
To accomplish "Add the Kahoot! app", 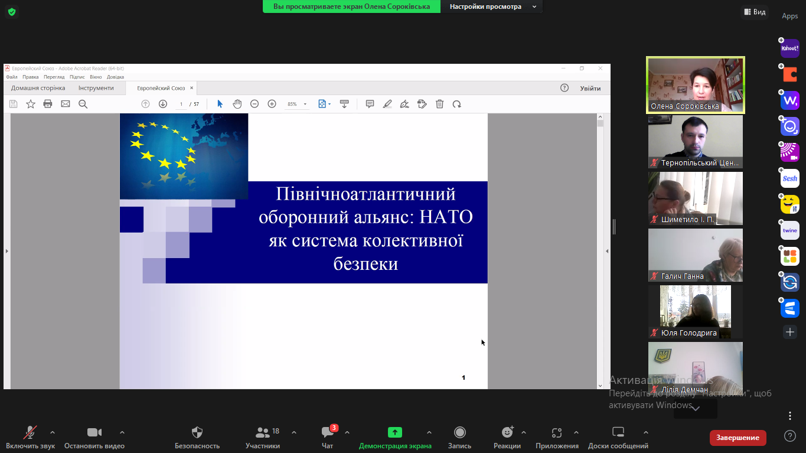I will point(789,48).
